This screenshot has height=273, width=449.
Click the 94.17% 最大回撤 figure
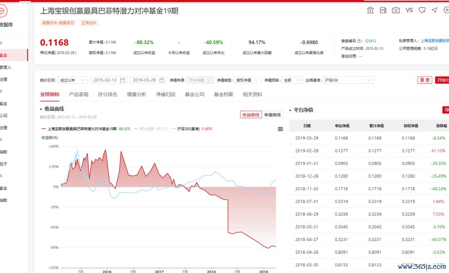257,42
